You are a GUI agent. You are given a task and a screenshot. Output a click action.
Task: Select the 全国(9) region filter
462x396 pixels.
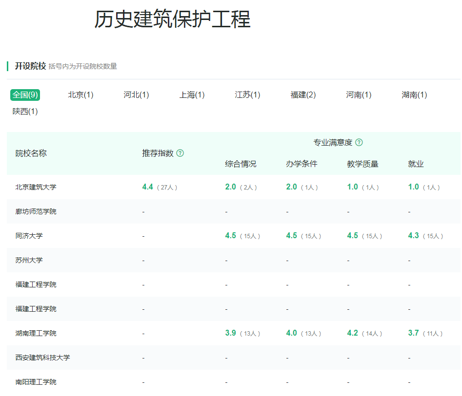pos(24,95)
